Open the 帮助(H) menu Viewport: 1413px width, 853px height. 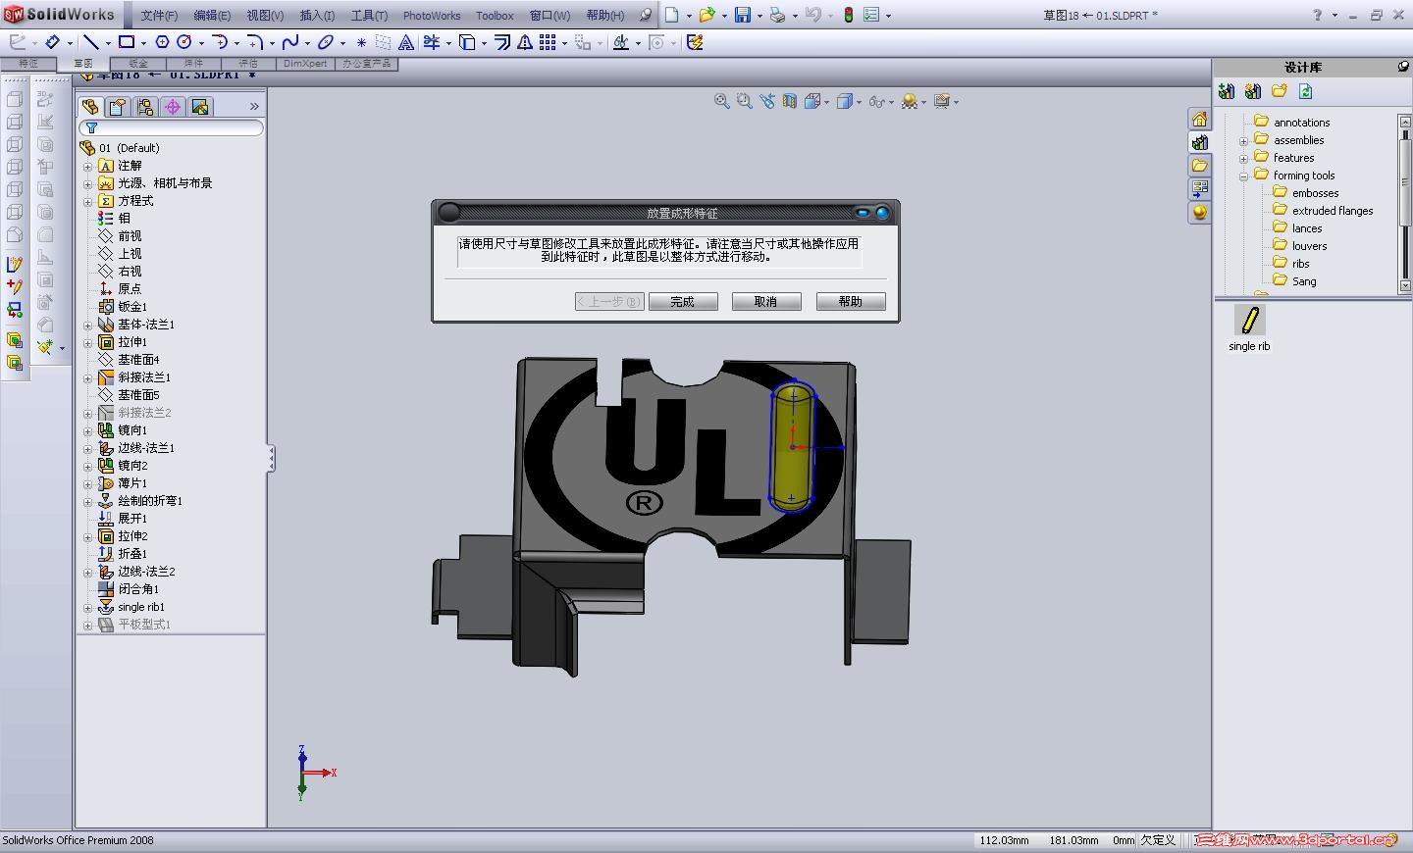click(x=604, y=16)
